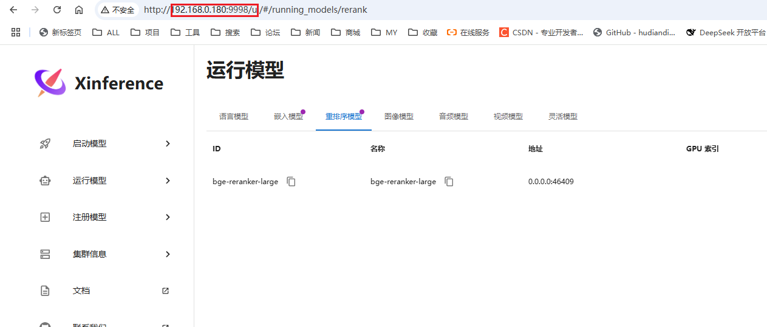Go back with the browser back arrow
The width and height of the screenshot is (767, 327).
(x=13, y=10)
